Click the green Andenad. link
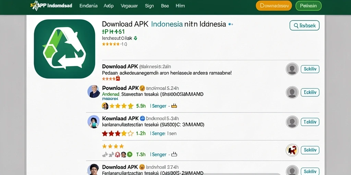The width and height of the screenshot is (351, 175). click(111, 94)
